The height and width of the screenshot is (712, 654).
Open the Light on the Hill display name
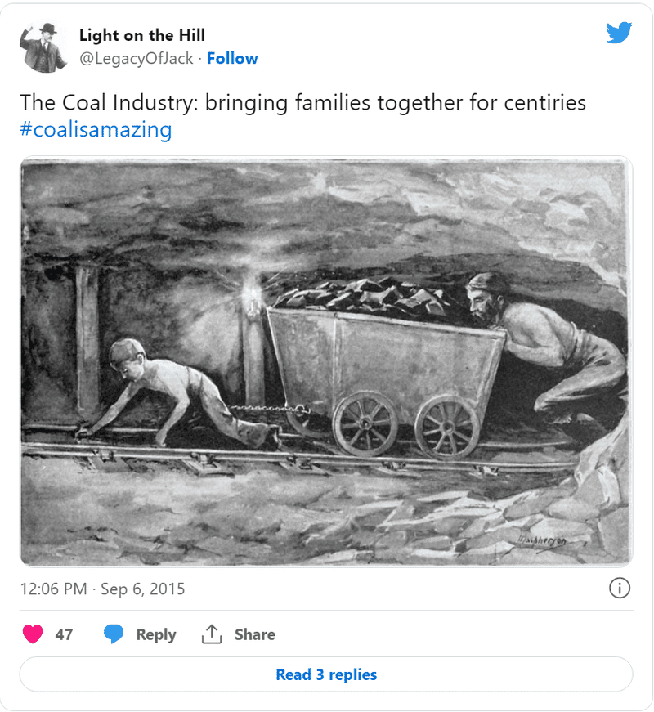coord(142,35)
